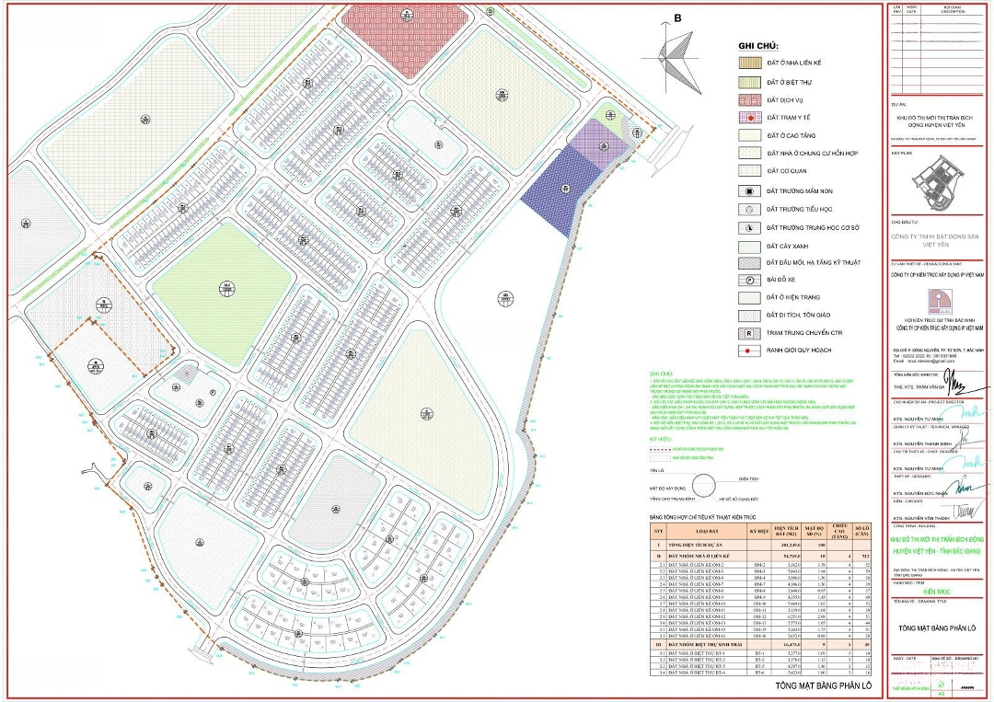Click the kindergarten (Đất trường mầm non) legend icon
Viewport: 994px width, 702px height.
750,190
